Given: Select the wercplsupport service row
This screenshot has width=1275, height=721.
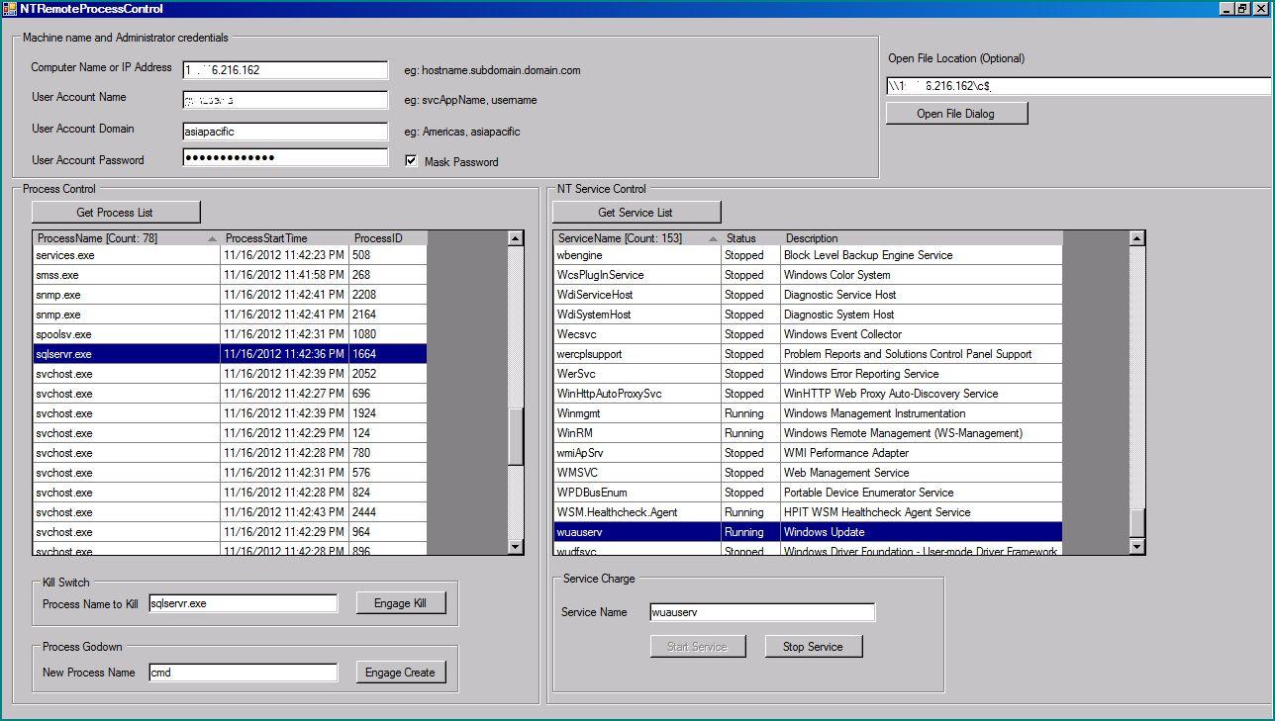Looking at the screenshot, I should (x=808, y=354).
